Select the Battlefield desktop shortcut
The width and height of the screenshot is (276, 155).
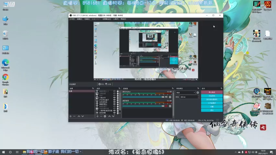[257, 7]
